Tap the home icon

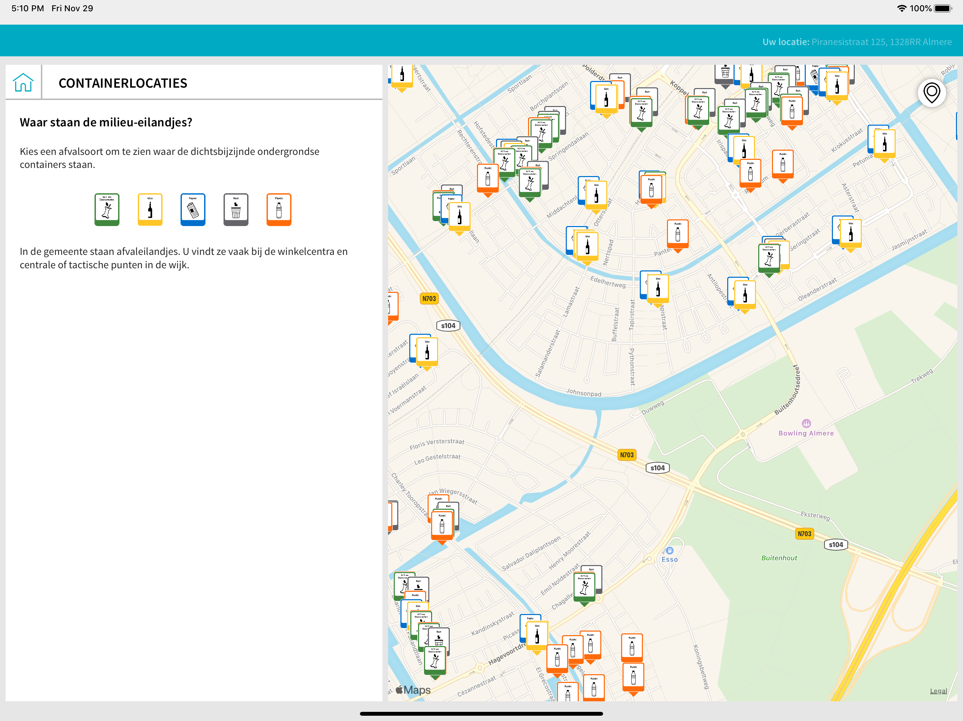[x=23, y=82]
